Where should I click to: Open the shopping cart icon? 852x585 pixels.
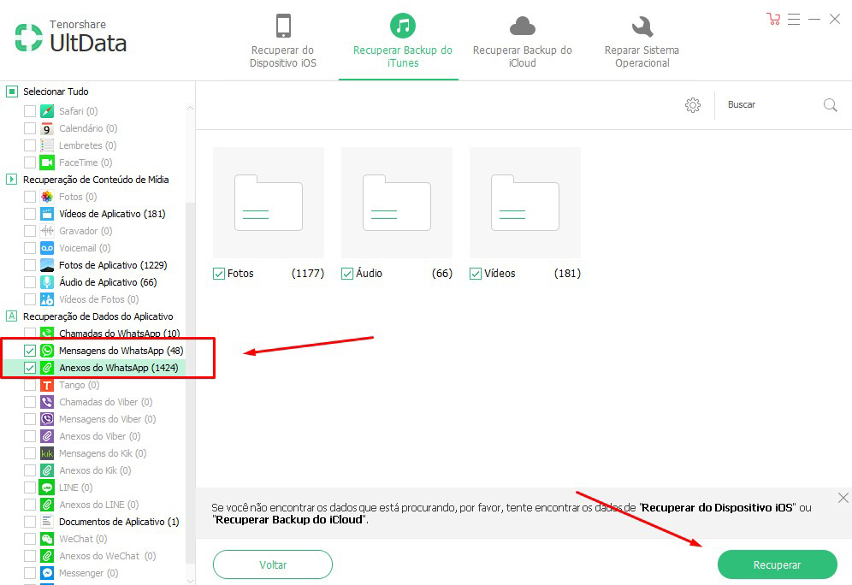pos(773,19)
